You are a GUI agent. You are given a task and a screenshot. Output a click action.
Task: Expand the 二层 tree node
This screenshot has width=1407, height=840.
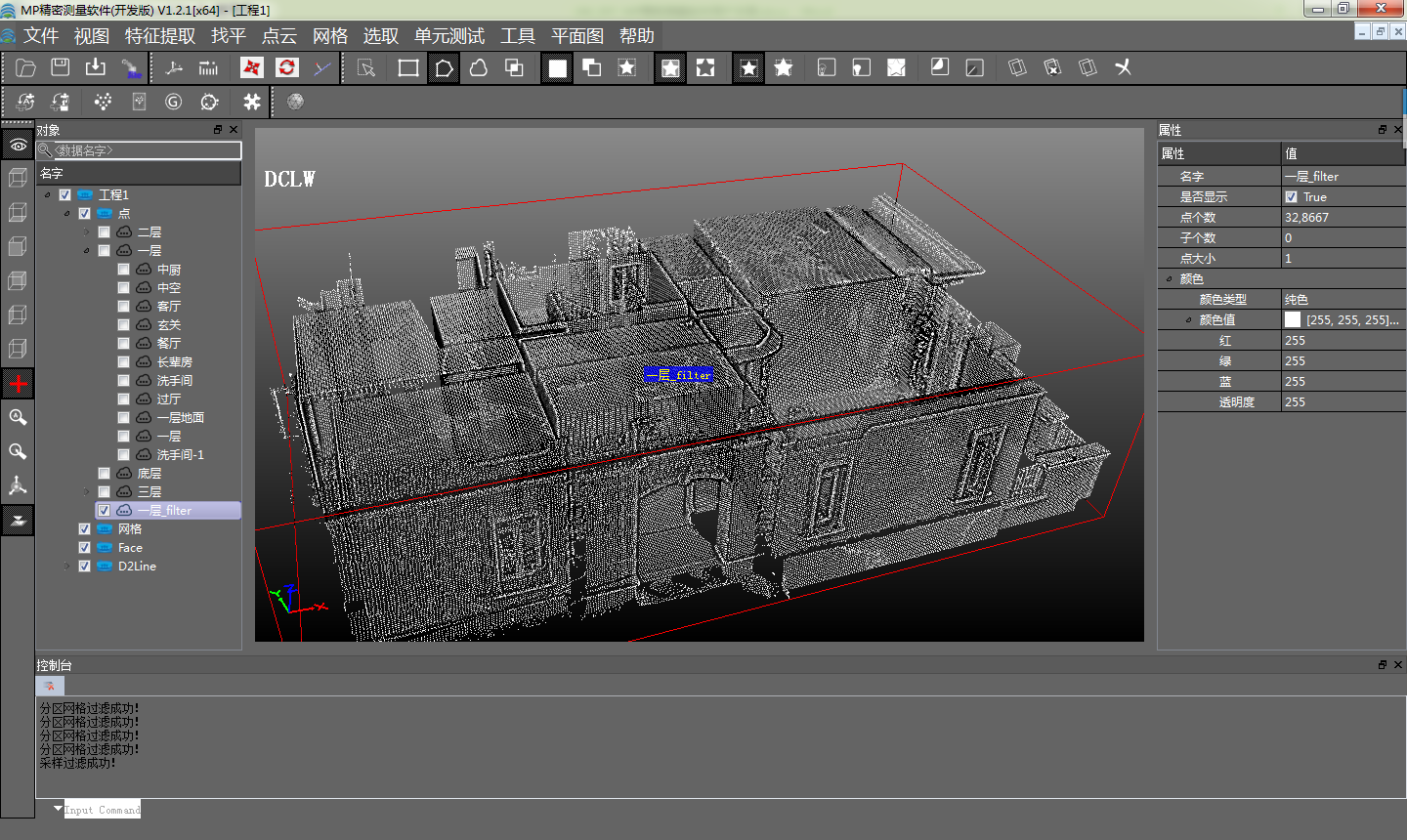click(86, 232)
